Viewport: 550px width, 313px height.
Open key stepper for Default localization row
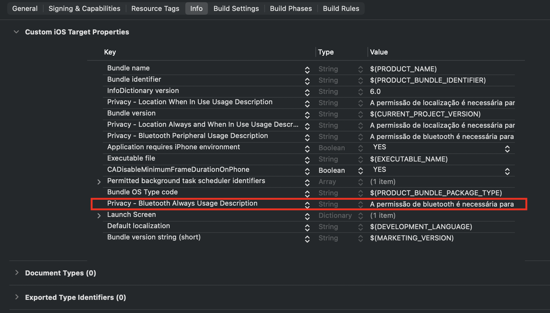click(307, 228)
